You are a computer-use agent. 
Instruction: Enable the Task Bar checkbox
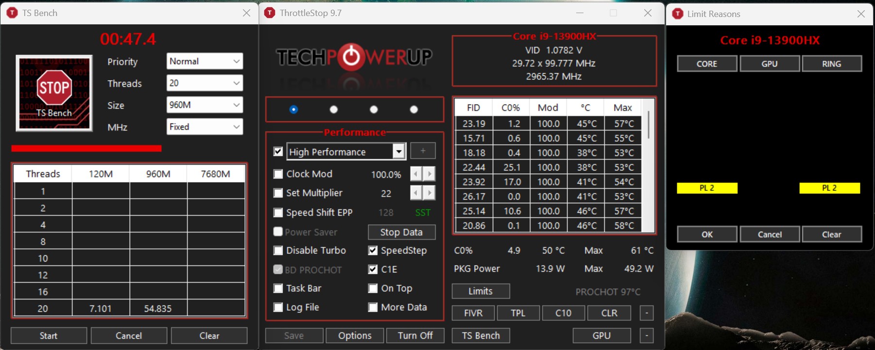(278, 288)
